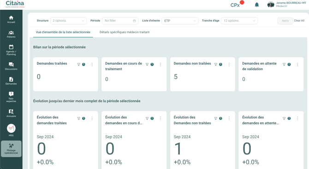Click filter icon on Demandes en attente de validation
This screenshot has width=309, height=169.
pyautogui.click(x=284, y=64)
